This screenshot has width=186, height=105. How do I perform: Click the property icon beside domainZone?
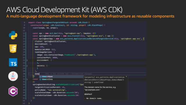[40, 79]
